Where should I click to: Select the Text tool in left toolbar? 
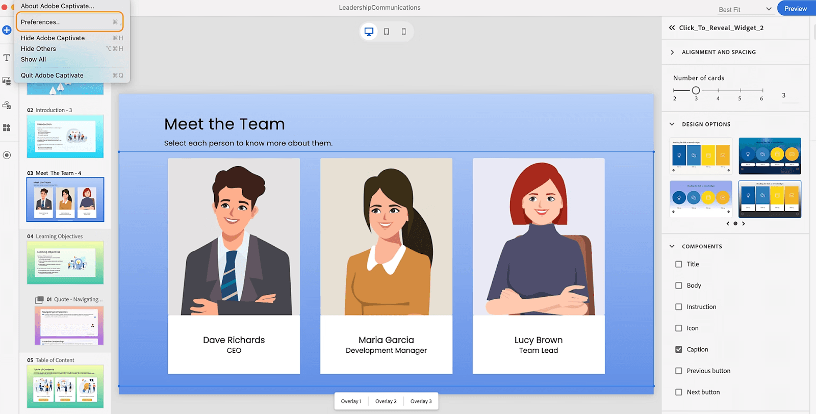(x=7, y=58)
